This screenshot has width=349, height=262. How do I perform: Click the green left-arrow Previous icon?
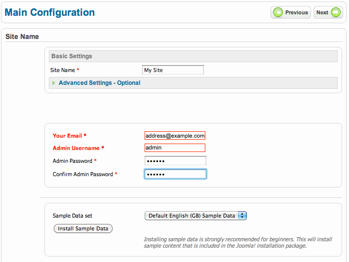pyautogui.click(x=278, y=12)
